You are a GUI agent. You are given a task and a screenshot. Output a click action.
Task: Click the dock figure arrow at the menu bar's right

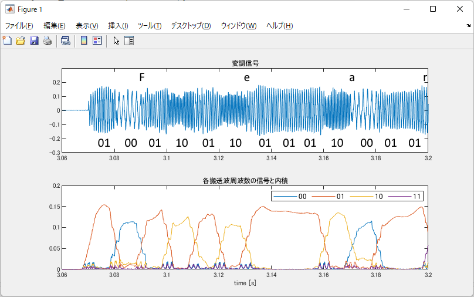coord(468,26)
